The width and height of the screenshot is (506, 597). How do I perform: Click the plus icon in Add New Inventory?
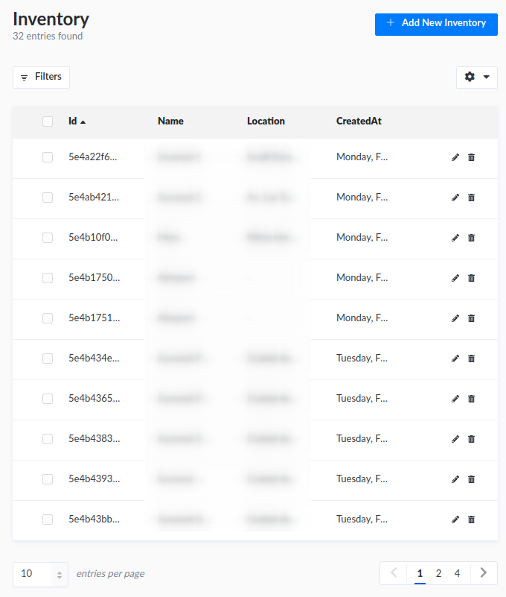[390, 24]
